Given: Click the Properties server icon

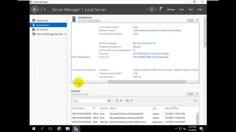Looking at the screenshot, I should click(74, 19).
